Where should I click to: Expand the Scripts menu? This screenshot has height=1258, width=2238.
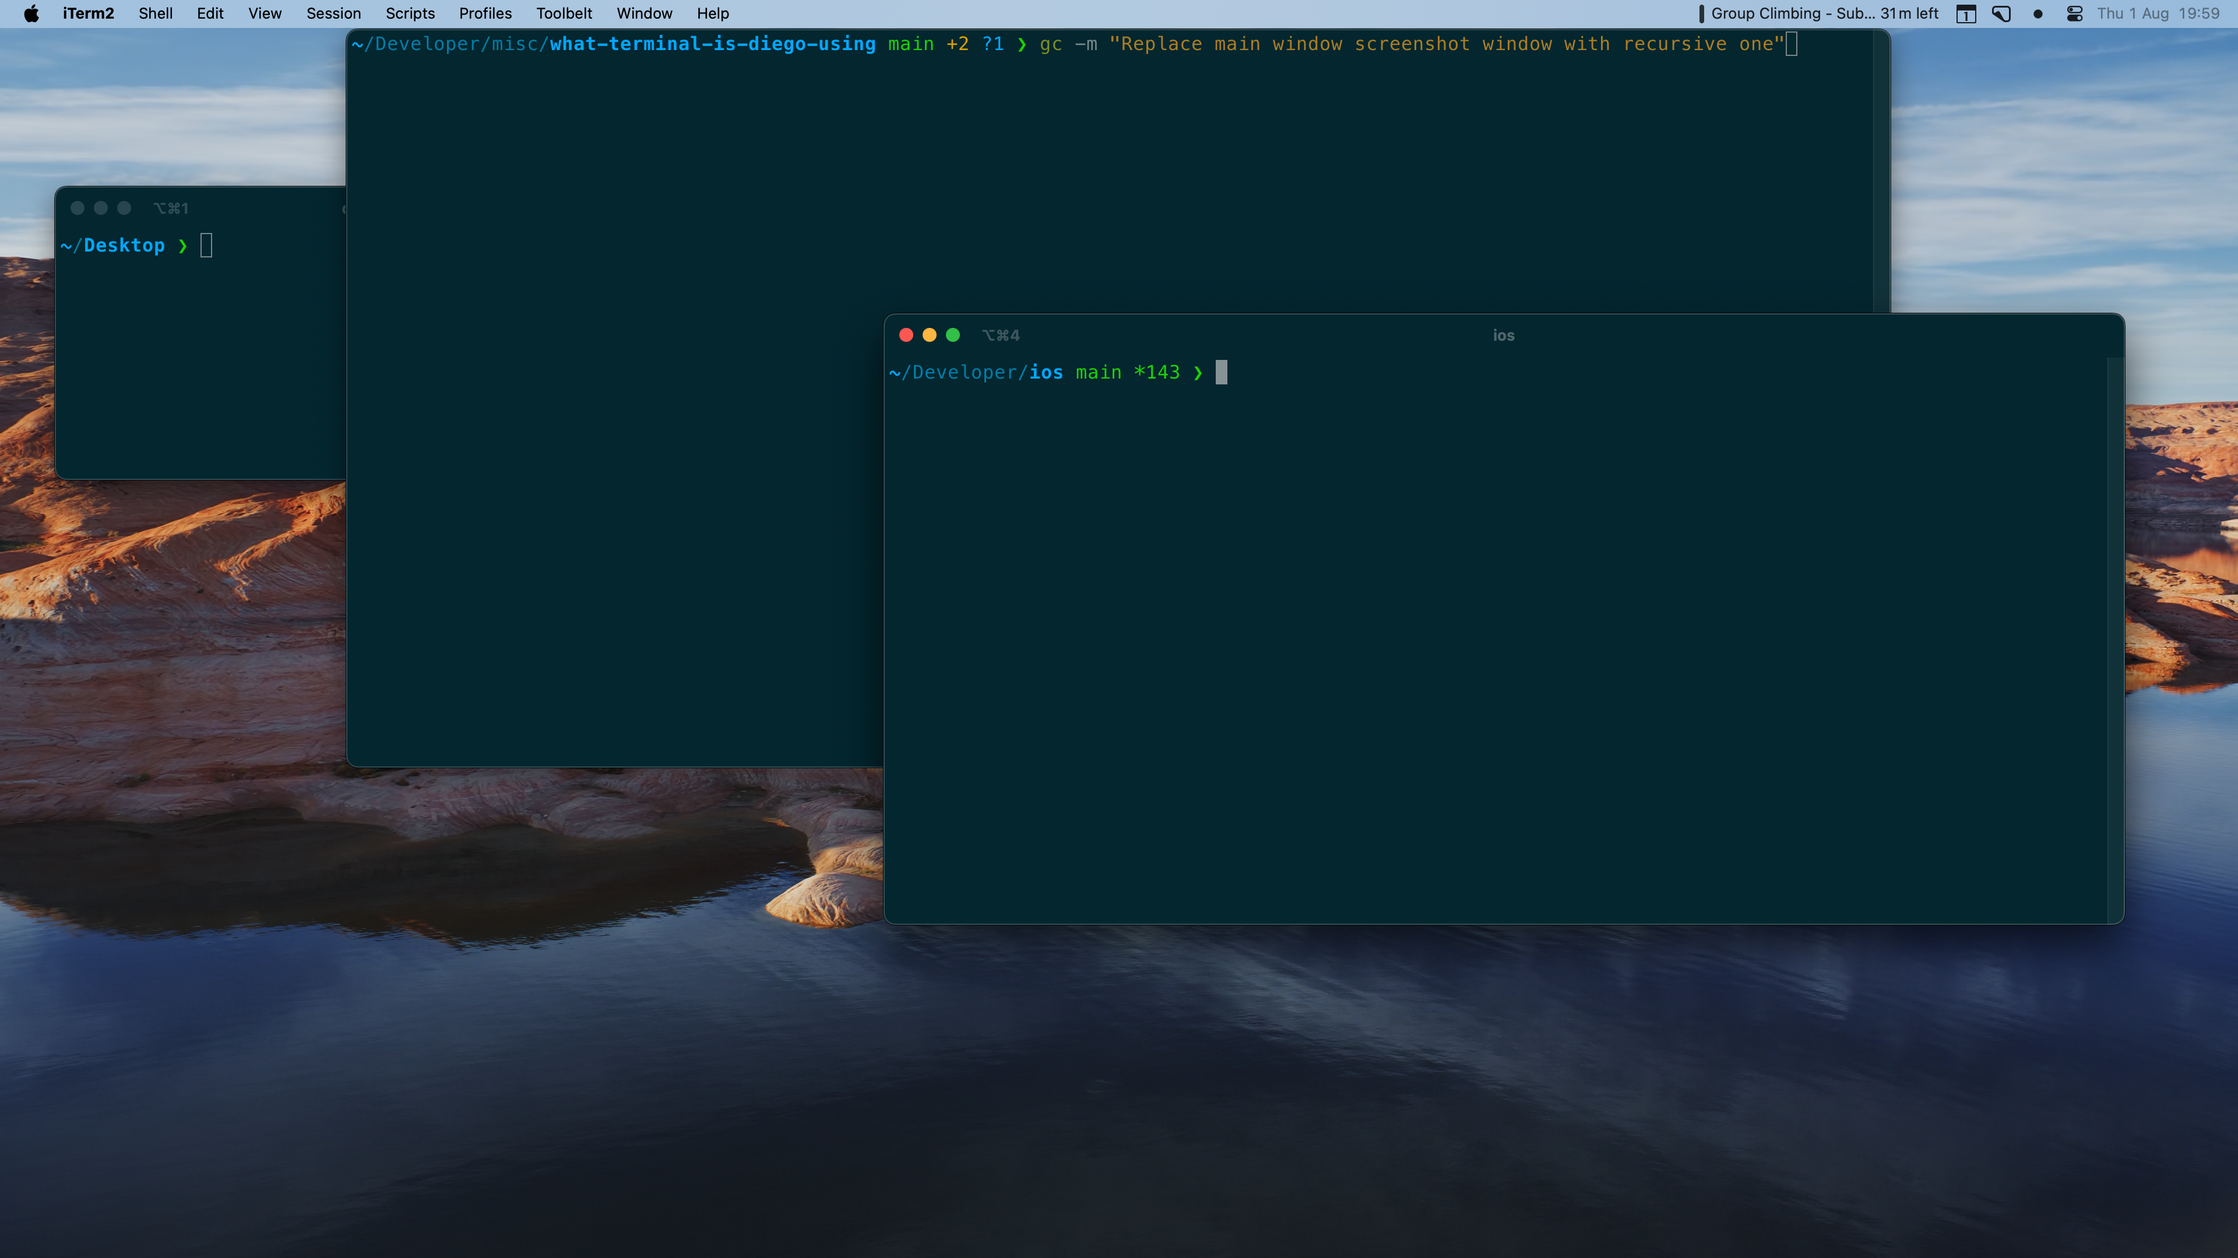point(409,13)
